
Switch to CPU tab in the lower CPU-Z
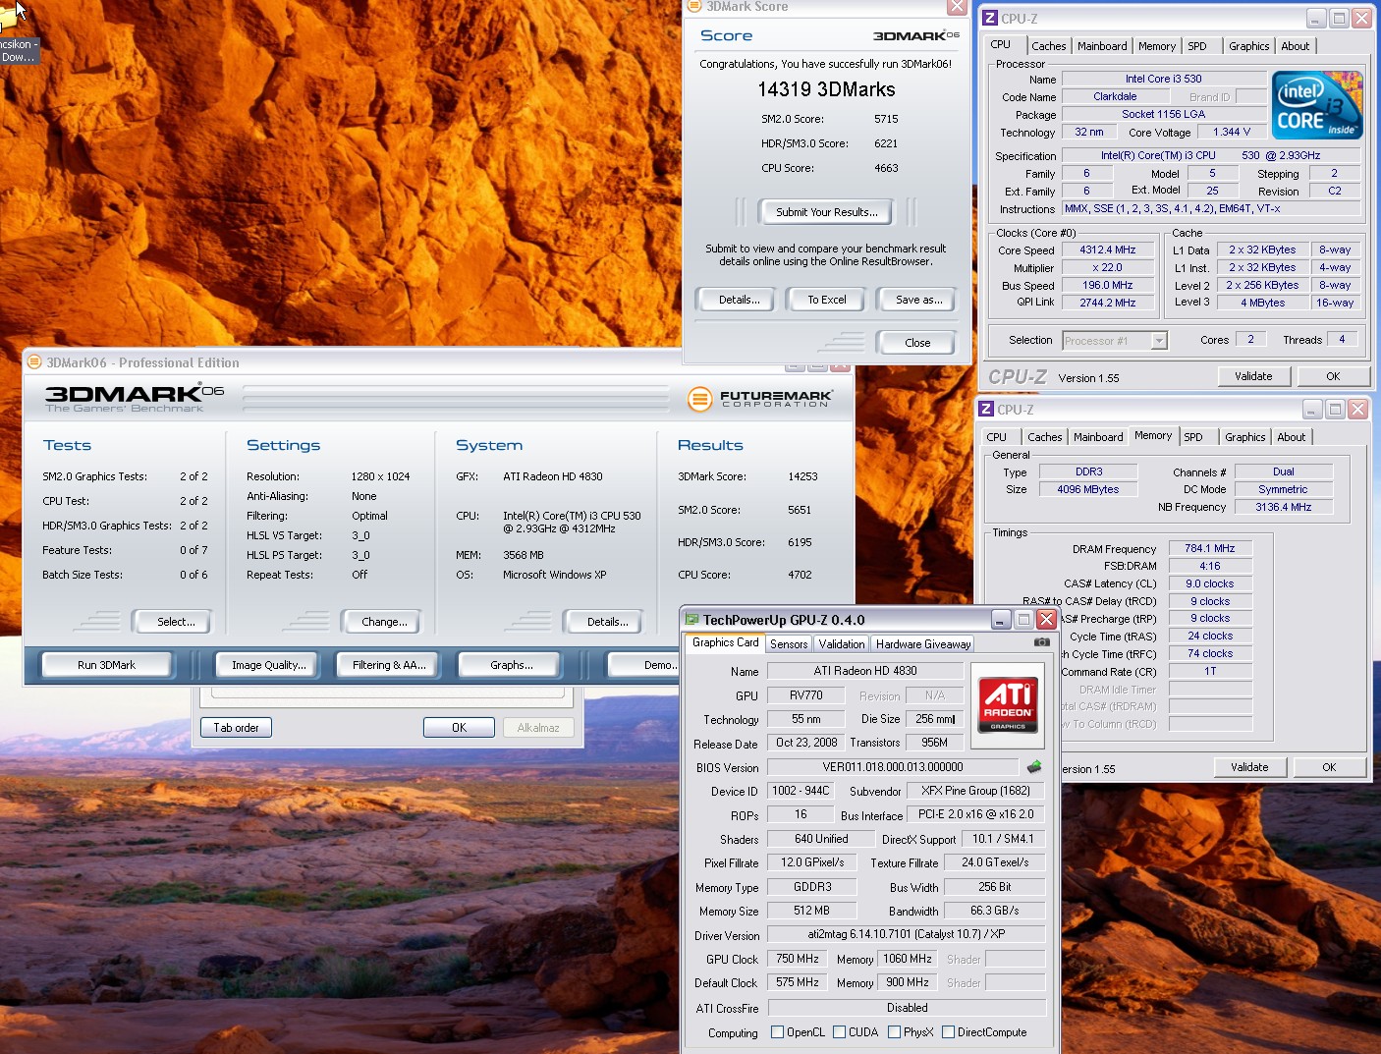[996, 437]
